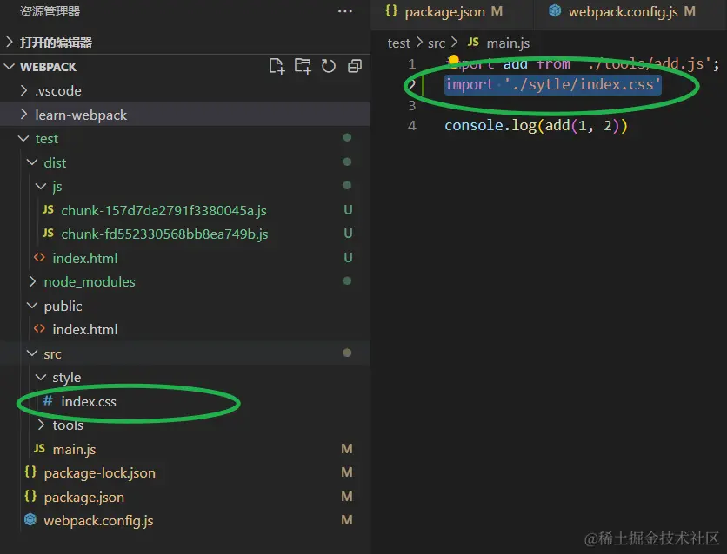
Task: Click the import './sytle/index.css' code line
Action: (x=553, y=84)
